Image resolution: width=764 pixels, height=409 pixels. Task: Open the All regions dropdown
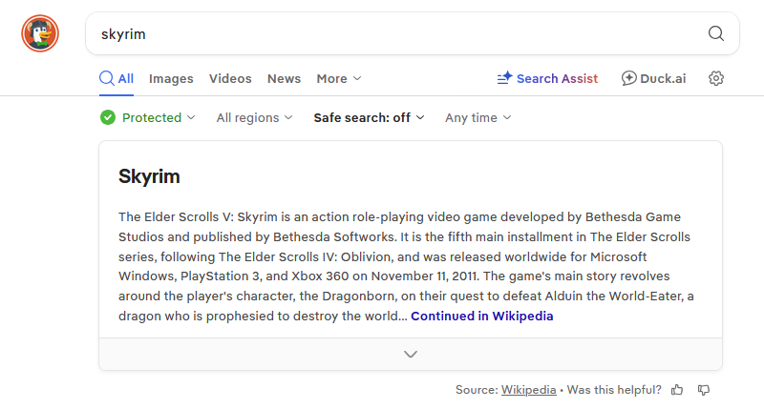254,117
